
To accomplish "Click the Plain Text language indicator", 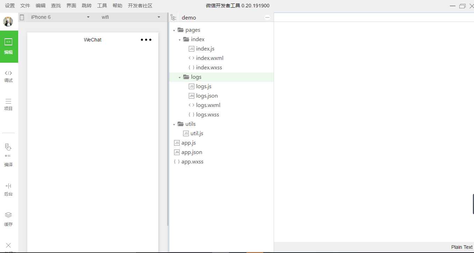I will [462, 247].
